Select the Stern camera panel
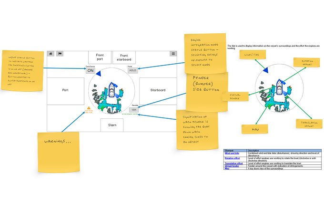 pos(112,125)
